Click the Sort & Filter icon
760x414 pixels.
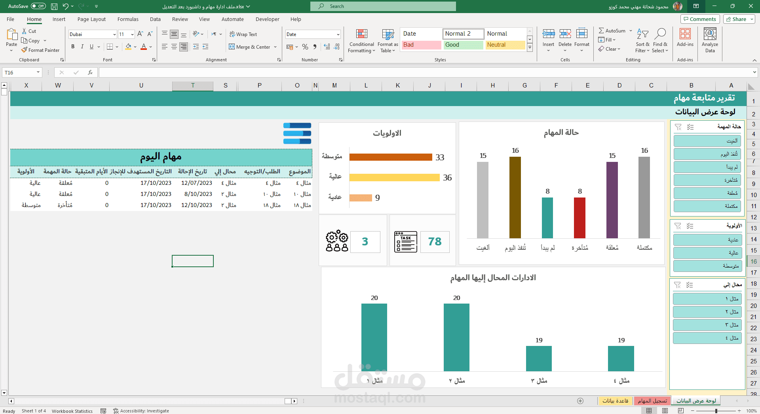click(x=642, y=34)
